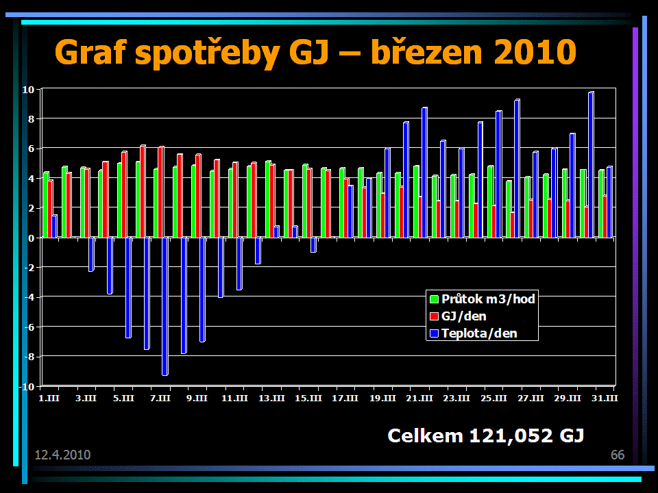Click the x-axis label 31.III
Image resolution: width=658 pixels, height=493 pixels.
tap(607, 398)
